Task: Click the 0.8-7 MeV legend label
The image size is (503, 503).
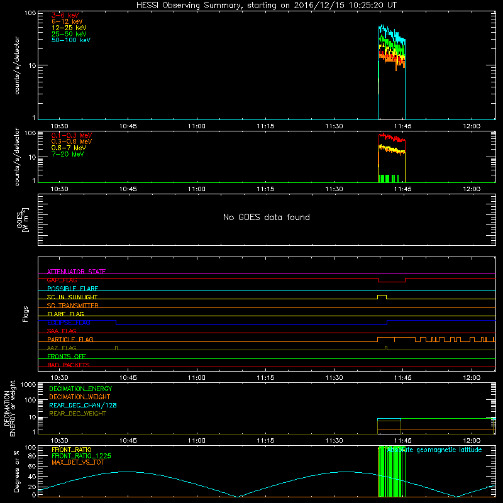Action: tap(69, 148)
